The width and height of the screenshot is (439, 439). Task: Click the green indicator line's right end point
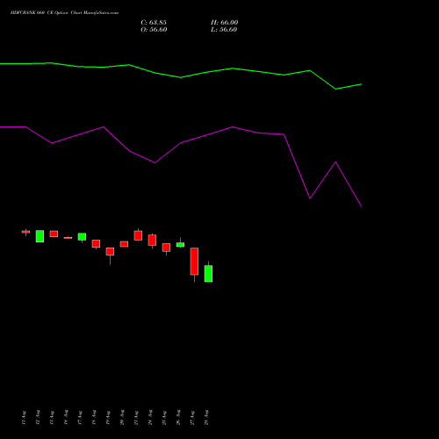[x=362, y=84]
